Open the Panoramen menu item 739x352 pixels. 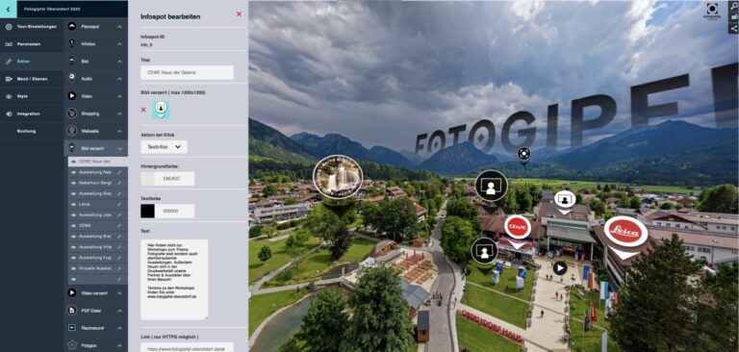point(32,44)
